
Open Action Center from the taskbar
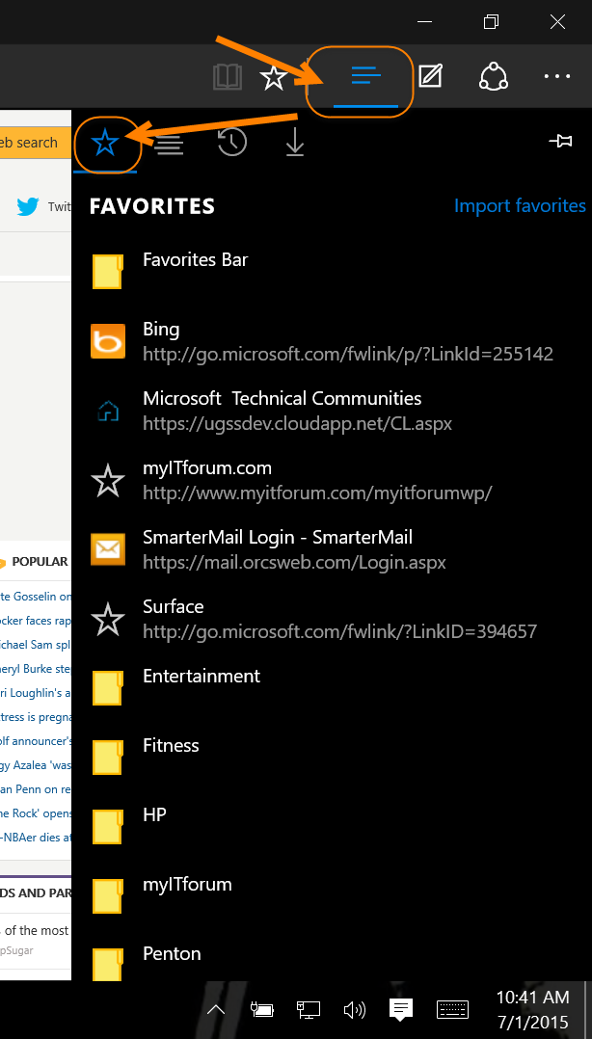click(x=401, y=1009)
